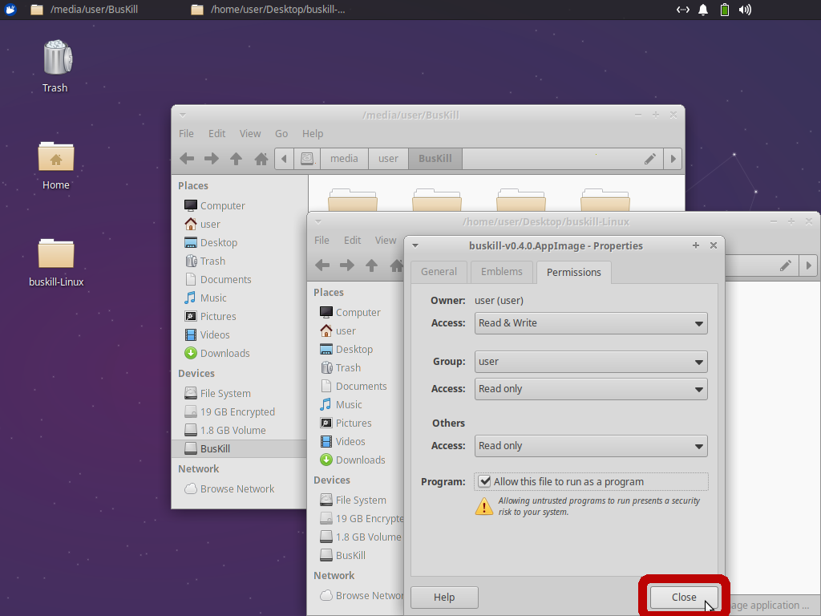This screenshot has height=616, width=821.
Task: Check the battery status tray icon
Action: 725,10
